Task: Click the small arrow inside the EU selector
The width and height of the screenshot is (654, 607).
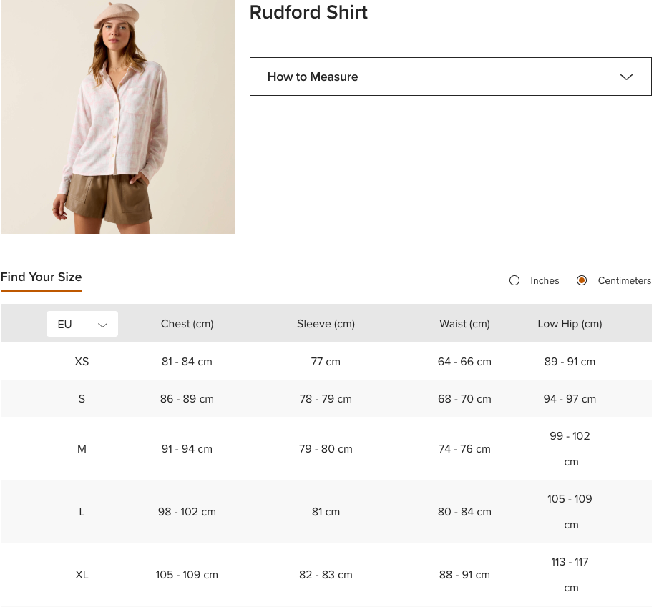Action: (102, 325)
